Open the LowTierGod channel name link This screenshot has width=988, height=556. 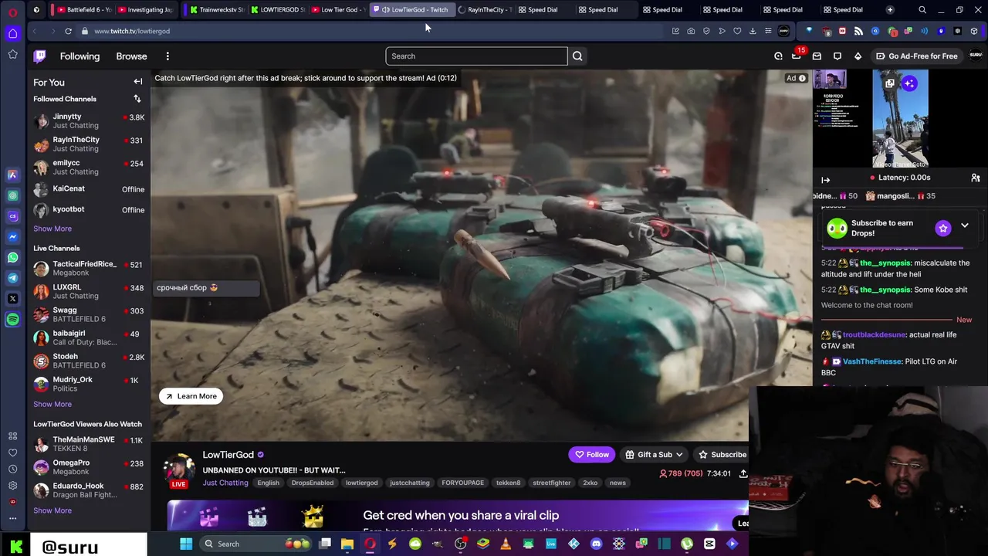pos(228,455)
